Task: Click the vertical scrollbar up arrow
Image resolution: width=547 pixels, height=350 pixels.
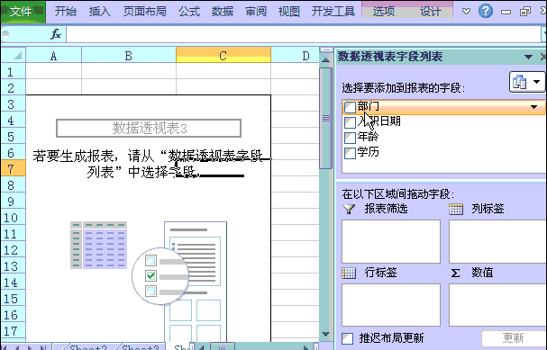Action: click(325, 60)
